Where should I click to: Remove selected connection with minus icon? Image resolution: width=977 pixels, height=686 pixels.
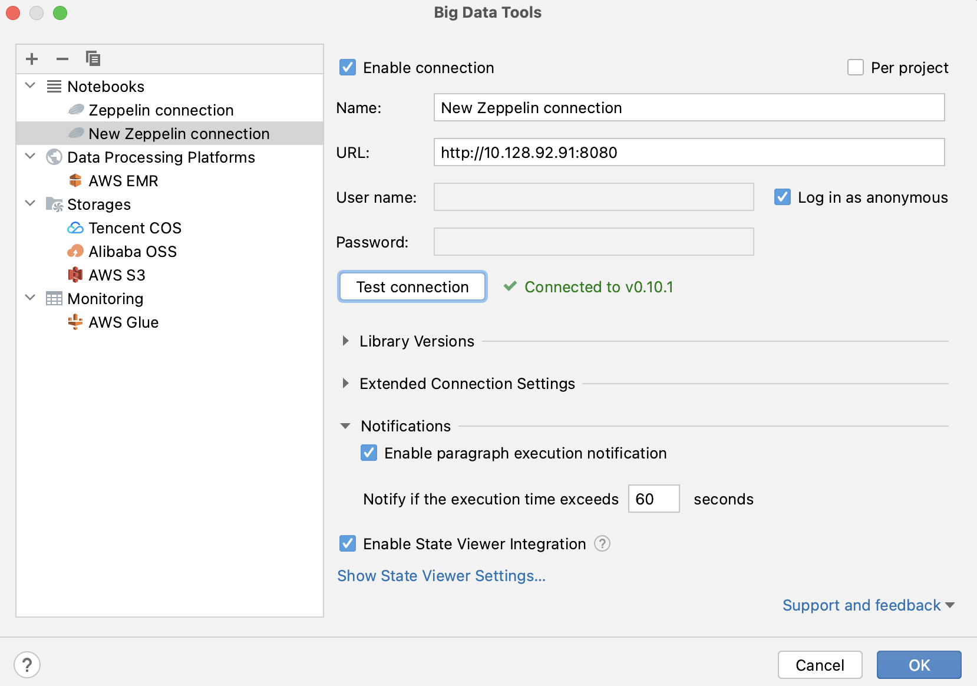[62, 59]
